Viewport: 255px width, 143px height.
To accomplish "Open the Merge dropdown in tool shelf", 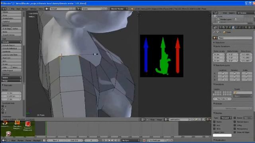I will (12, 81).
